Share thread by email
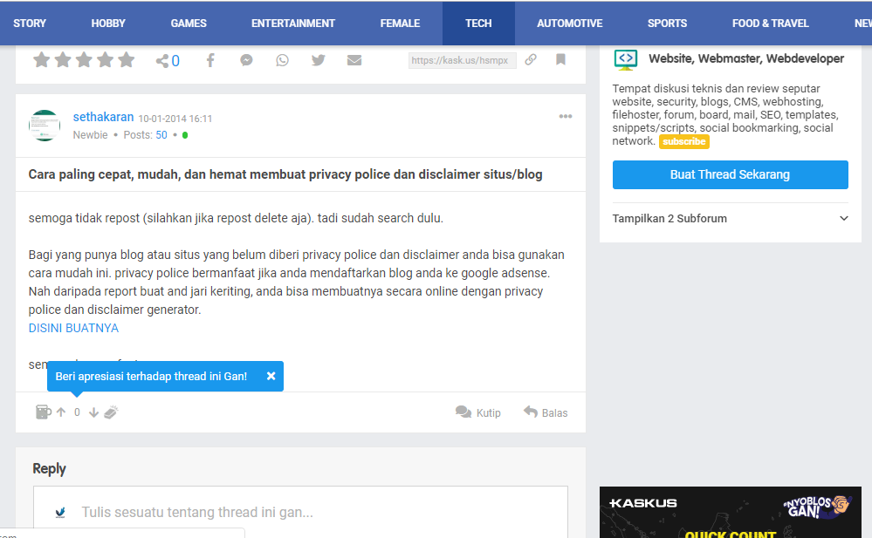 click(354, 60)
